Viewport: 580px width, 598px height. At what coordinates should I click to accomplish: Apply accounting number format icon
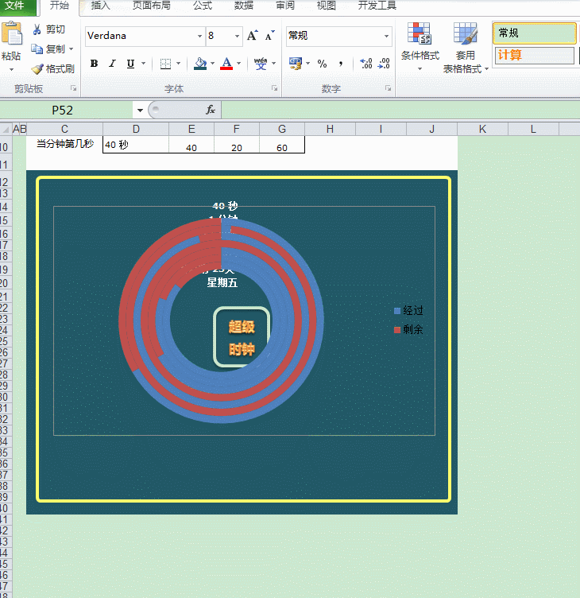tap(296, 64)
